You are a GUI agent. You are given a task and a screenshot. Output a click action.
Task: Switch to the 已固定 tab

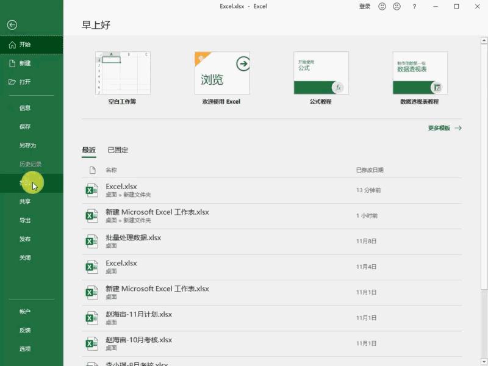(118, 149)
